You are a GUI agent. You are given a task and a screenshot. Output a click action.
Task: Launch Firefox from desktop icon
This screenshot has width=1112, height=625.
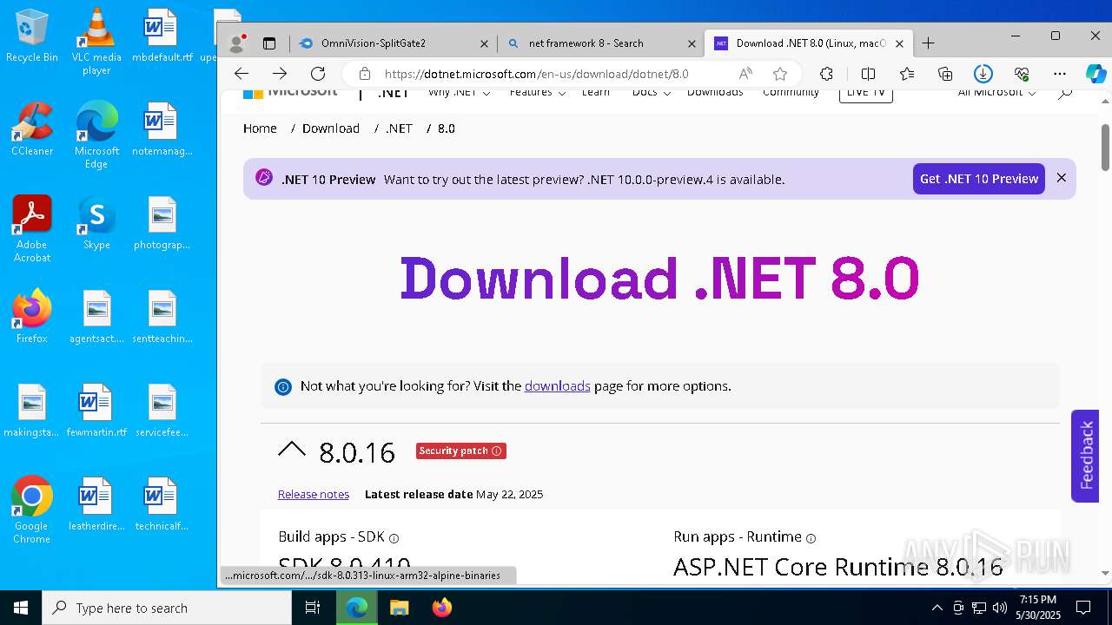(x=32, y=317)
